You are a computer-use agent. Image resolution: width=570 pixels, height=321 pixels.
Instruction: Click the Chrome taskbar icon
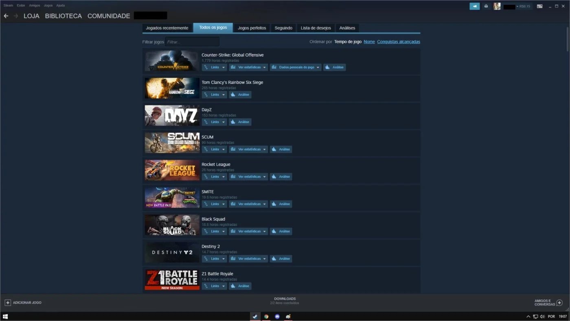pos(266,317)
